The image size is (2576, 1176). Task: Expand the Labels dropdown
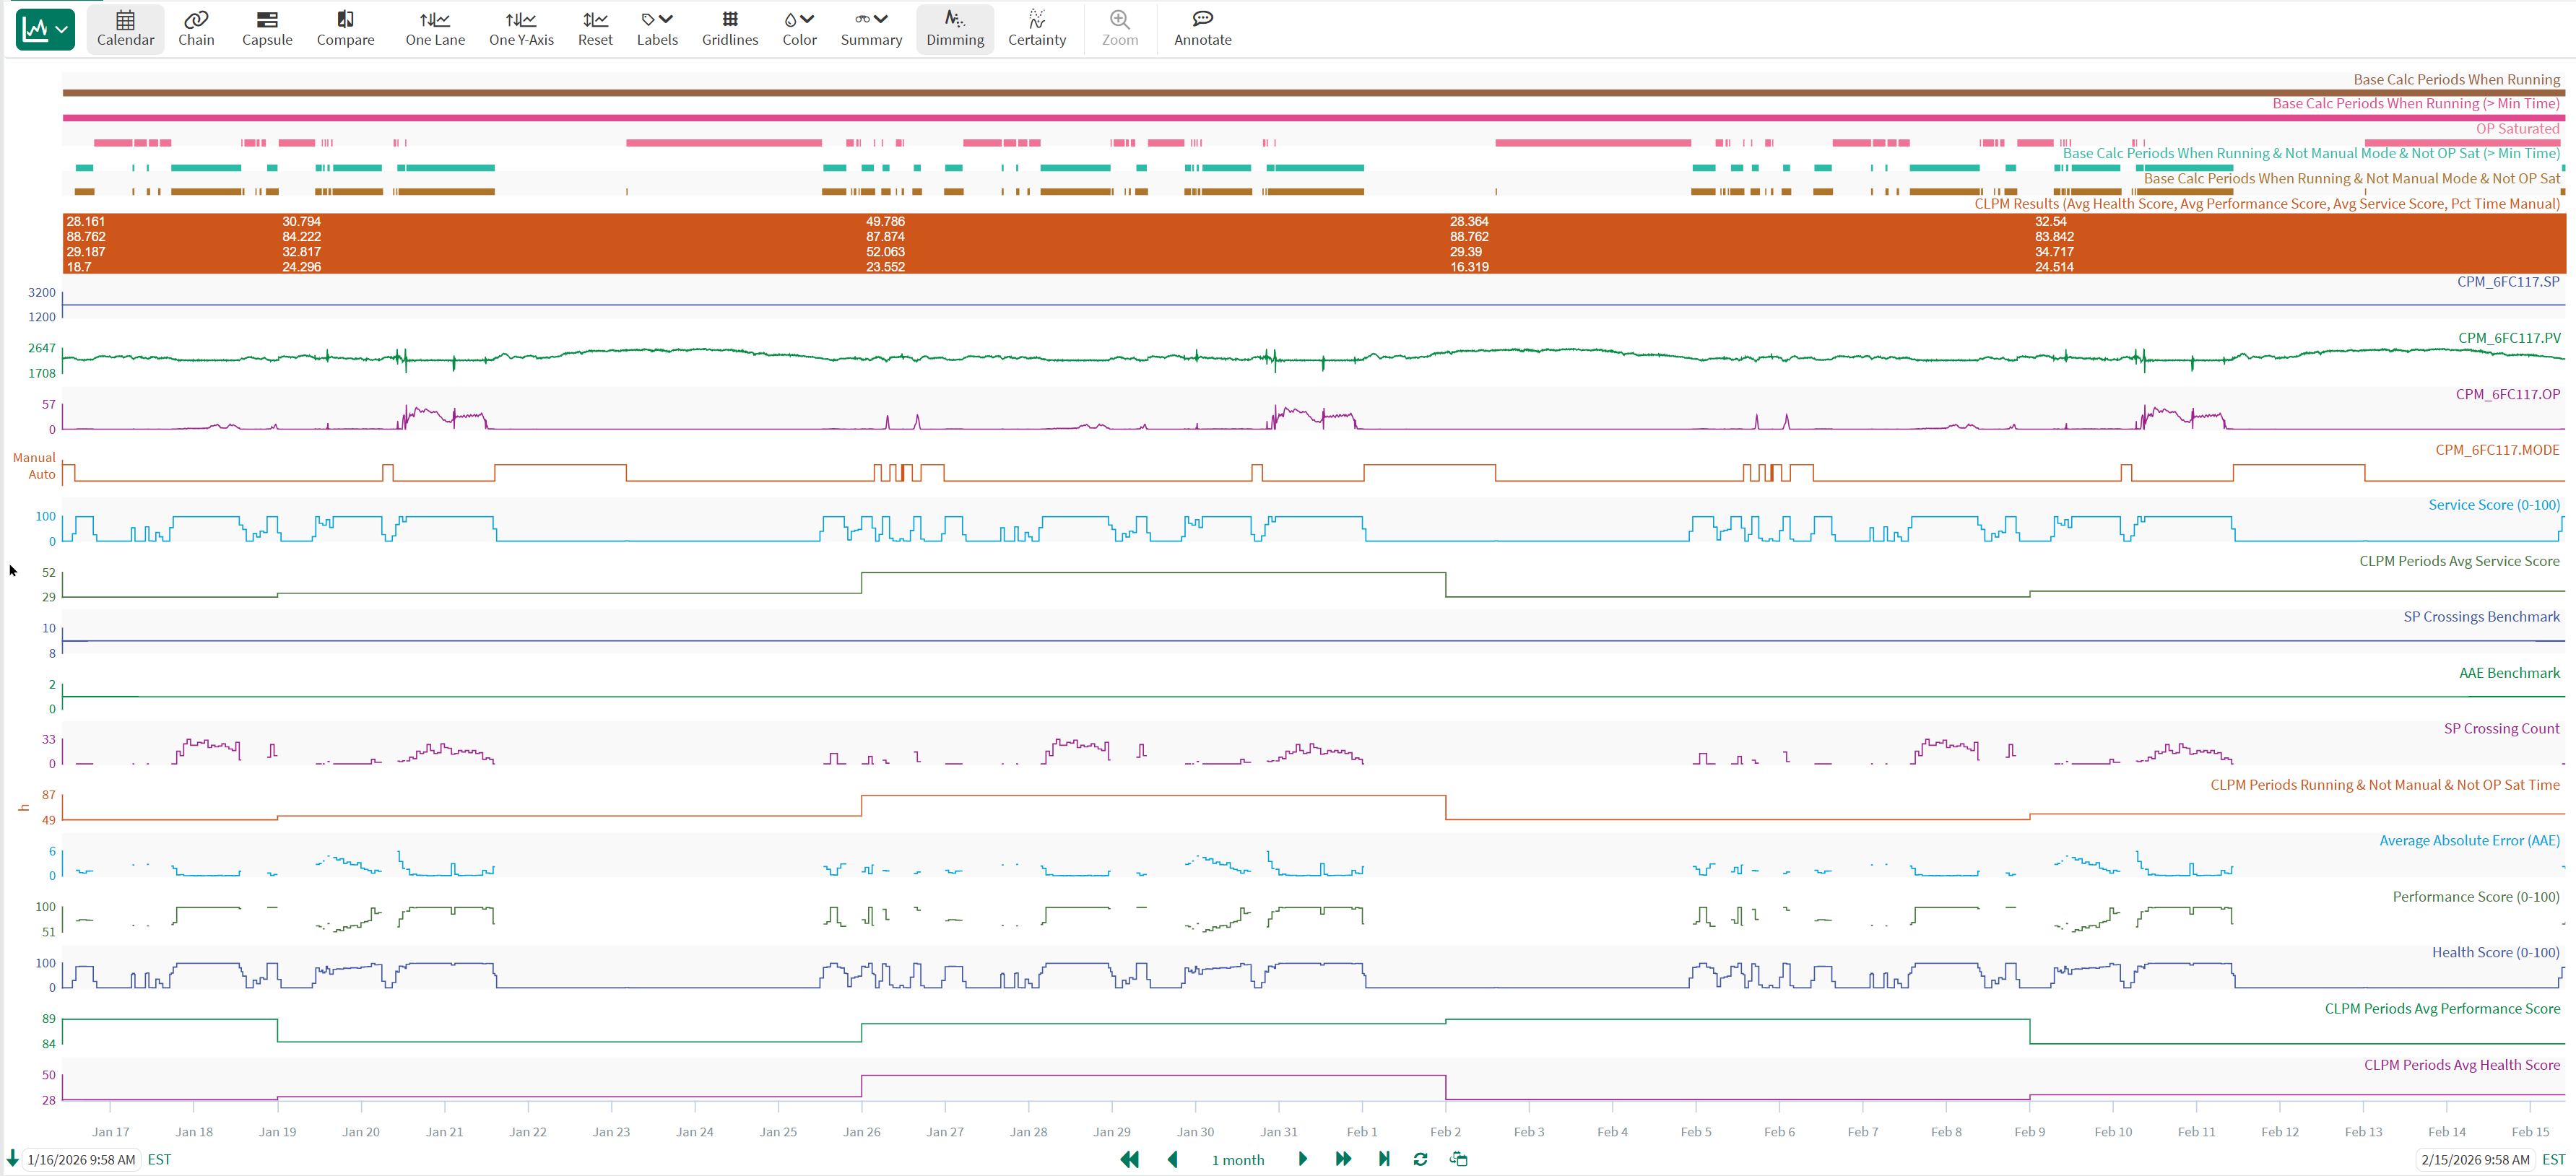point(657,29)
